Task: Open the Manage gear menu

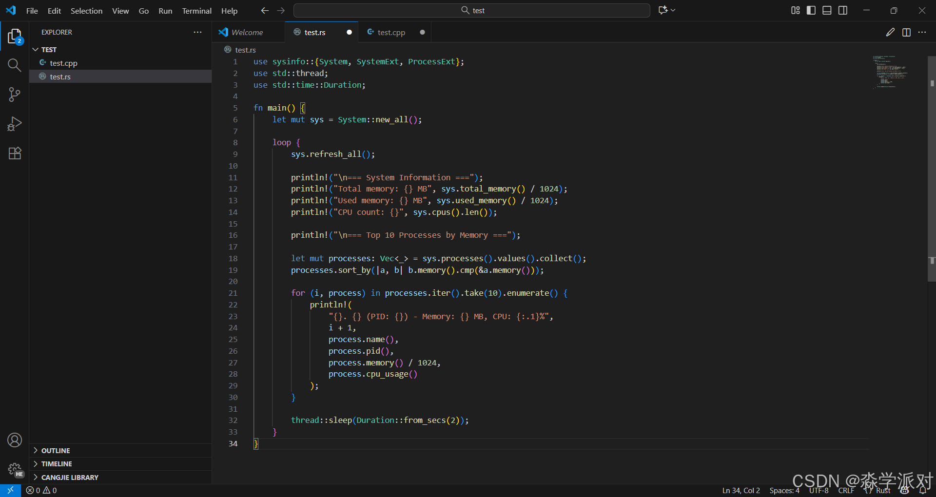Action: [x=15, y=469]
